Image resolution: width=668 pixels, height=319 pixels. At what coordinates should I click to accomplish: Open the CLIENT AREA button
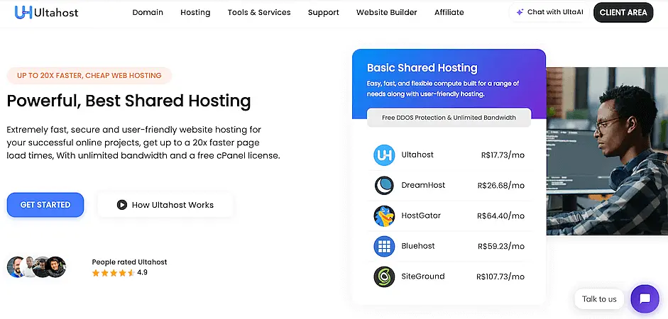[623, 13]
